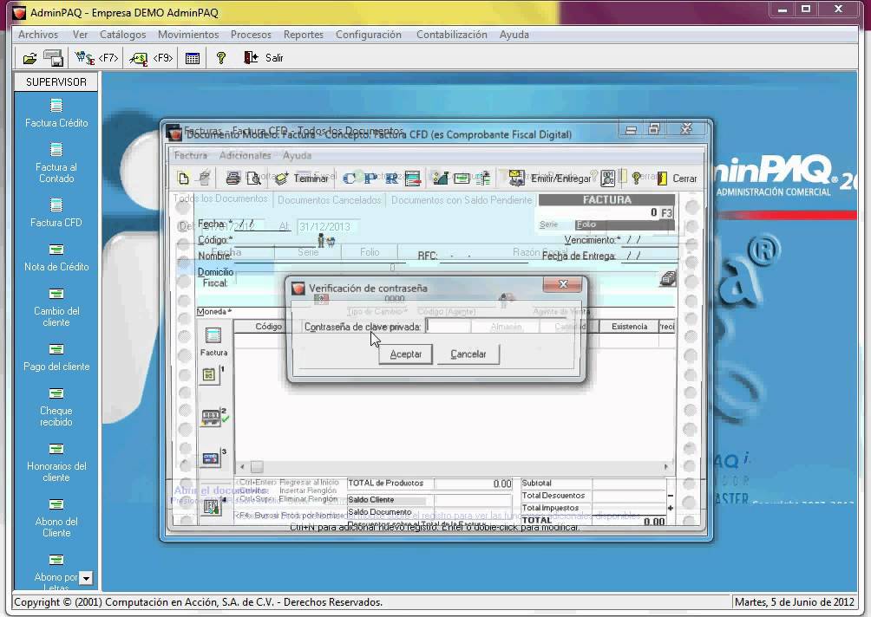The image size is (871, 617).
Task: Open the Factura Crédito sidebar shortcut
Action: [x=56, y=114]
